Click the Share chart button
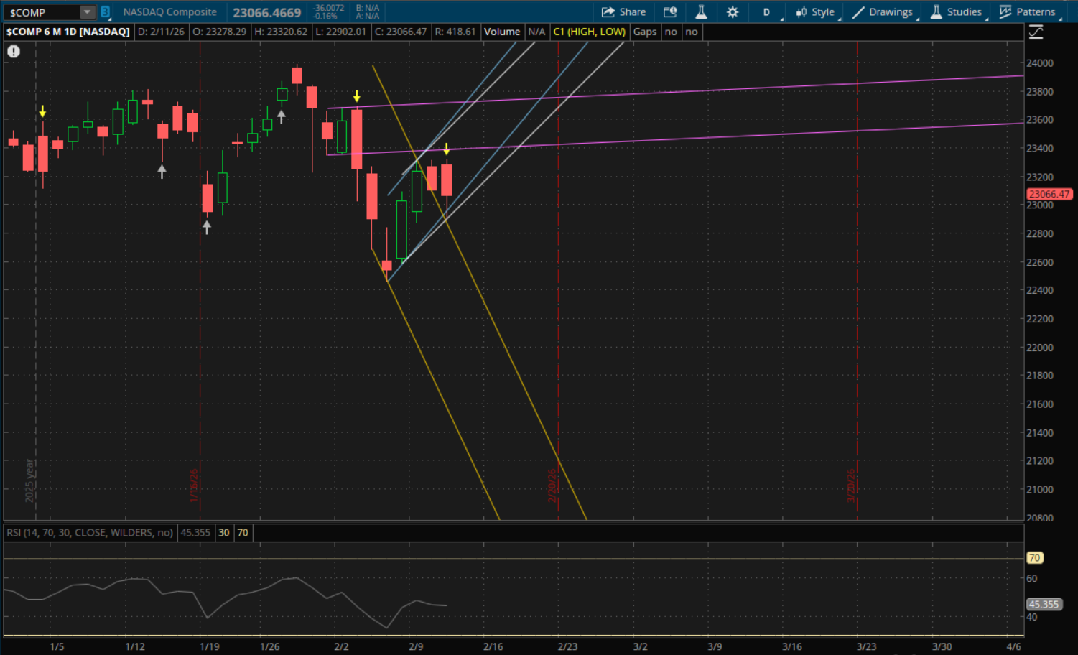The image size is (1078, 655). pyautogui.click(x=623, y=12)
